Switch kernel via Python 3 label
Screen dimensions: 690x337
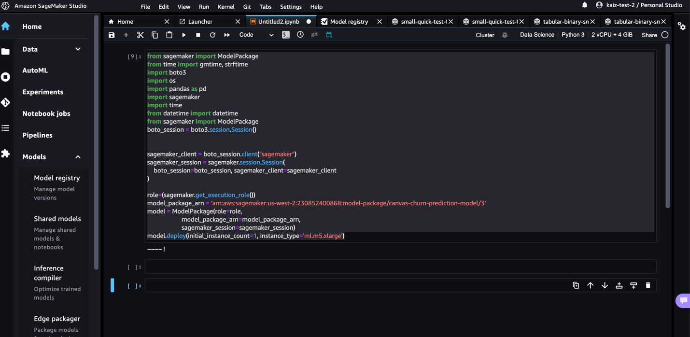point(573,35)
